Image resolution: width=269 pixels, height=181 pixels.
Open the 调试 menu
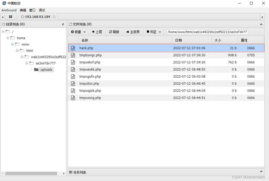(42, 10)
